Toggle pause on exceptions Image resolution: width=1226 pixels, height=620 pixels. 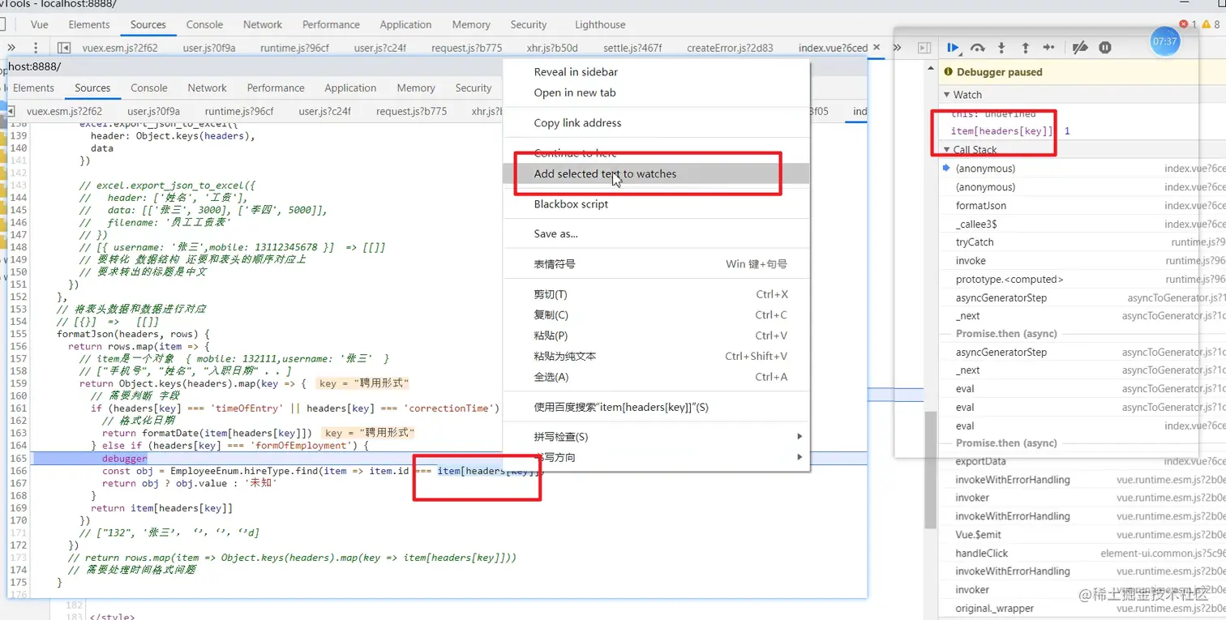1105,48
